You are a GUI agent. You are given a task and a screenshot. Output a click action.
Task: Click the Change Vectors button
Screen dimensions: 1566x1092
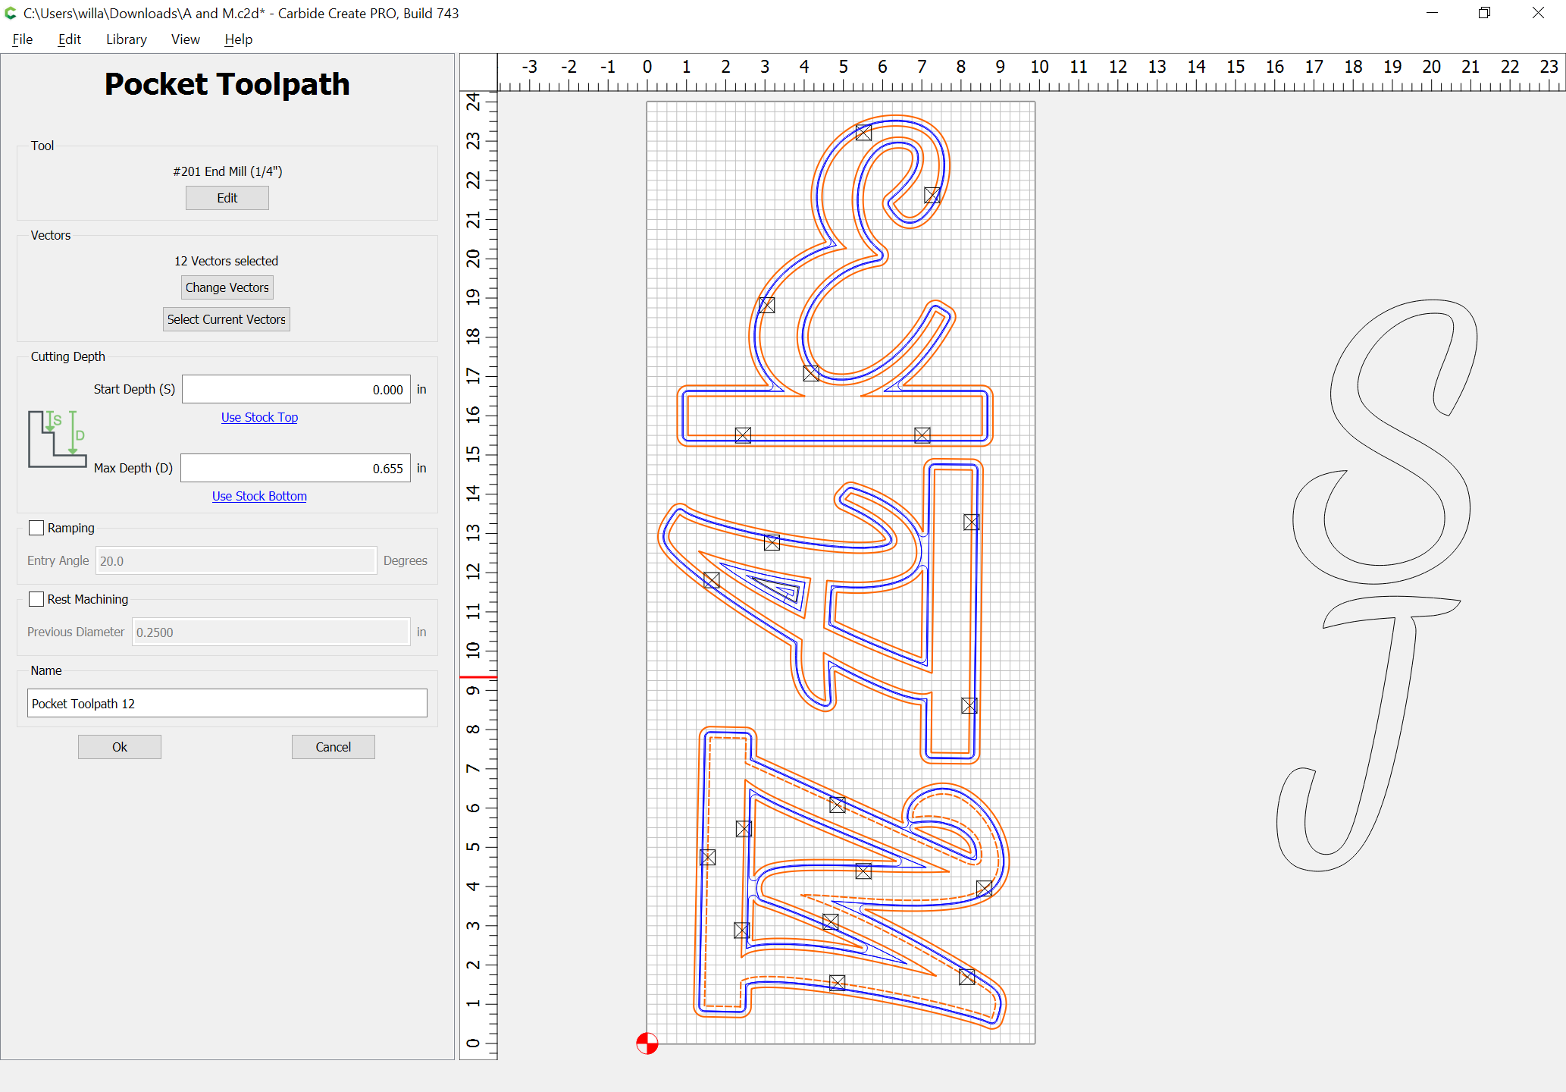[x=227, y=287]
